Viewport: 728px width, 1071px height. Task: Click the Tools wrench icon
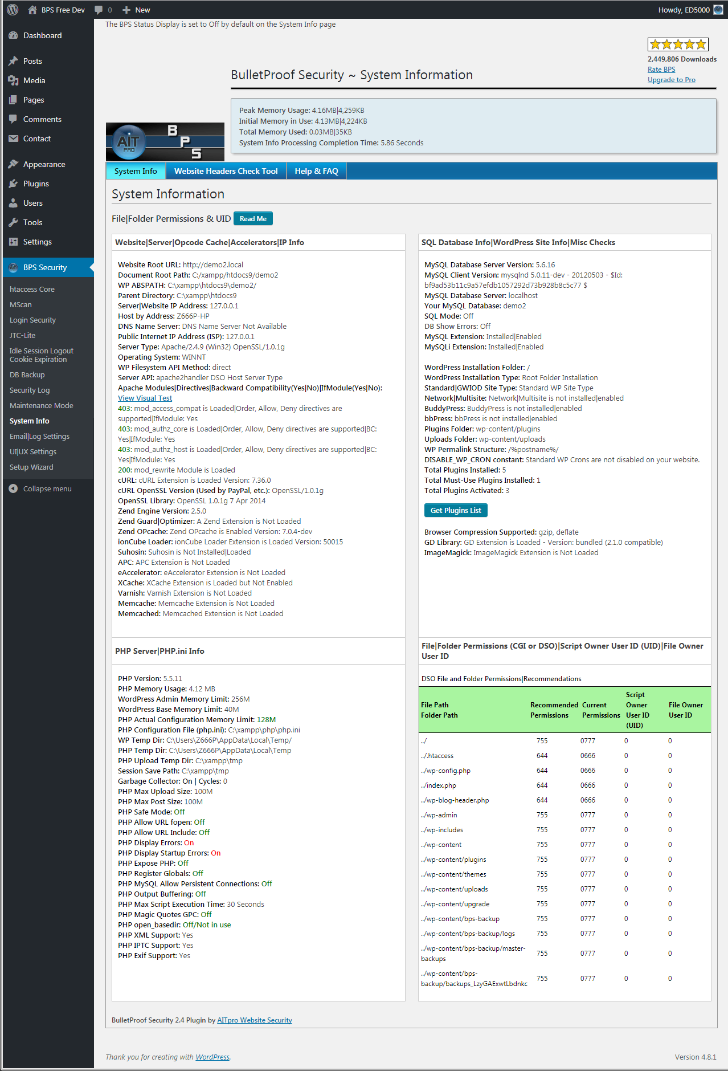pyautogui.click(x=13, y=222)
